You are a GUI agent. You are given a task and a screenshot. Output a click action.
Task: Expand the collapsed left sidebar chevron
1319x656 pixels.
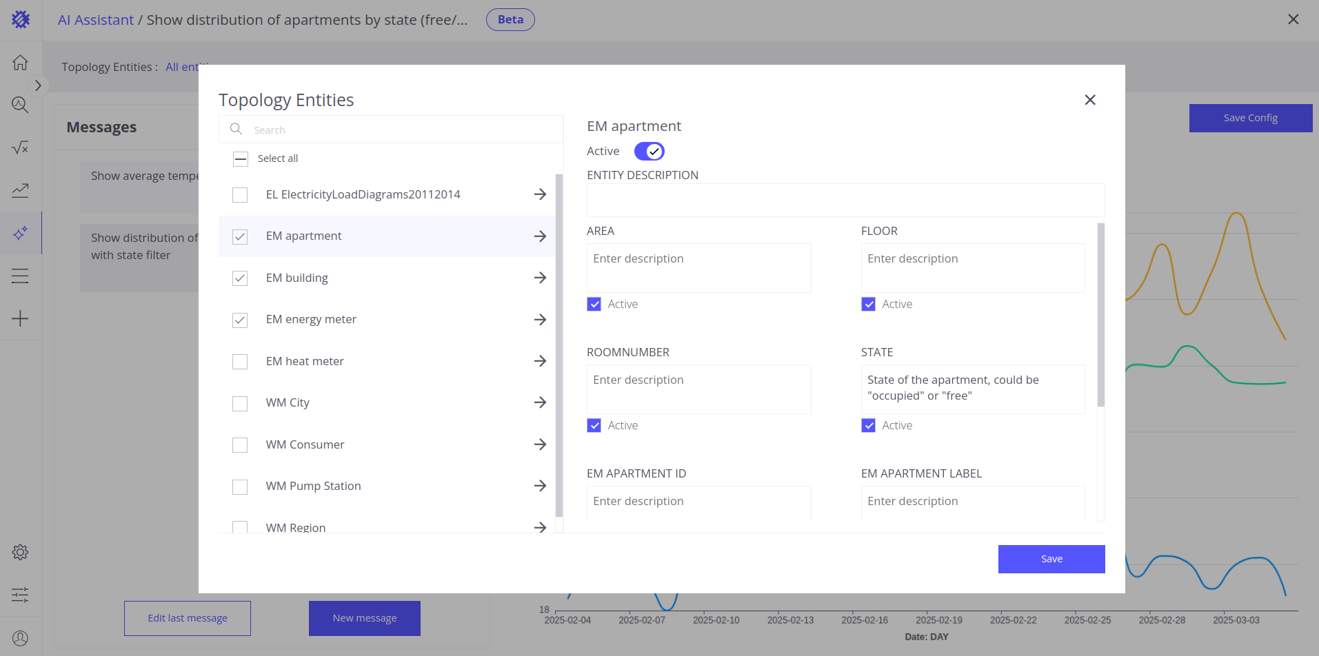(x=38, y=85)
